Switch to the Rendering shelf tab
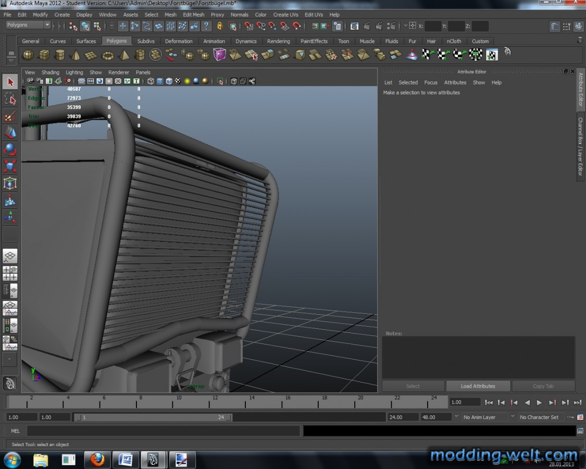The image size is (586, 469). point(279,41)
